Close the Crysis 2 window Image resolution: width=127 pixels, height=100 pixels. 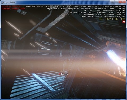(122, 2)
